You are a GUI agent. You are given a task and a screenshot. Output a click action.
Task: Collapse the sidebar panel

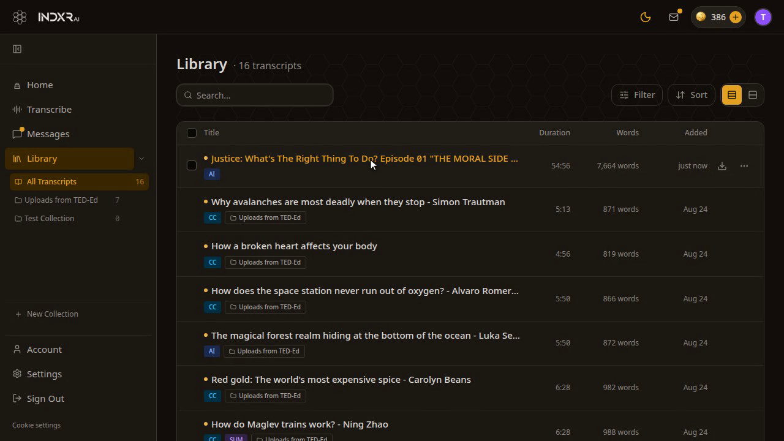[17, 49]
